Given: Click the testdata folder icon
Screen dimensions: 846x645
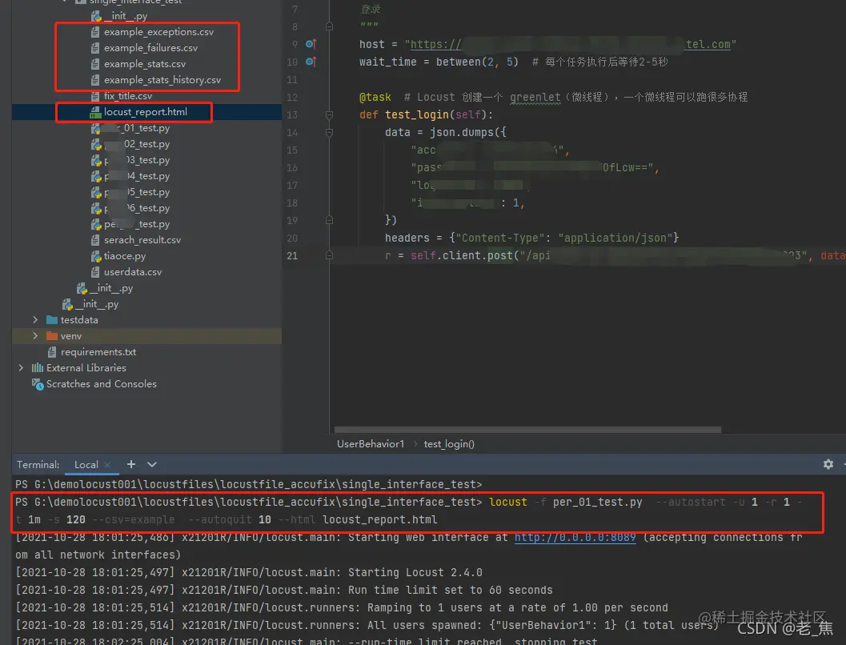Looking at the screenshot, I should (52, 320).
